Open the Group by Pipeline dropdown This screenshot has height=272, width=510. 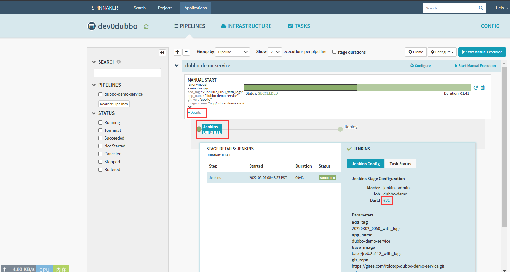pyautogui.click(x=232, y=52)
